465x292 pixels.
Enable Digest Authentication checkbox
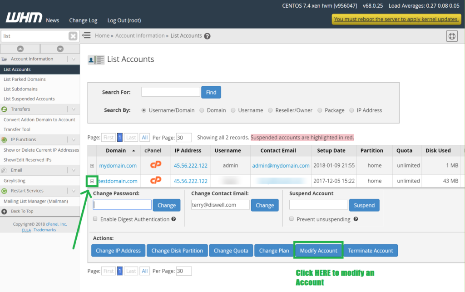(x=95, y=219)
